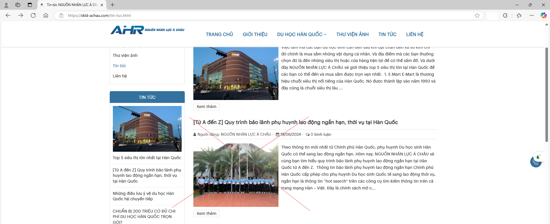Open LIÊN HỆ menu item
The width and height of the screenshot is (550, 224).
[x=415, y=34]
